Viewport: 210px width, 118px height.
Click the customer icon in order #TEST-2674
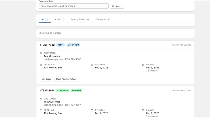41,99
